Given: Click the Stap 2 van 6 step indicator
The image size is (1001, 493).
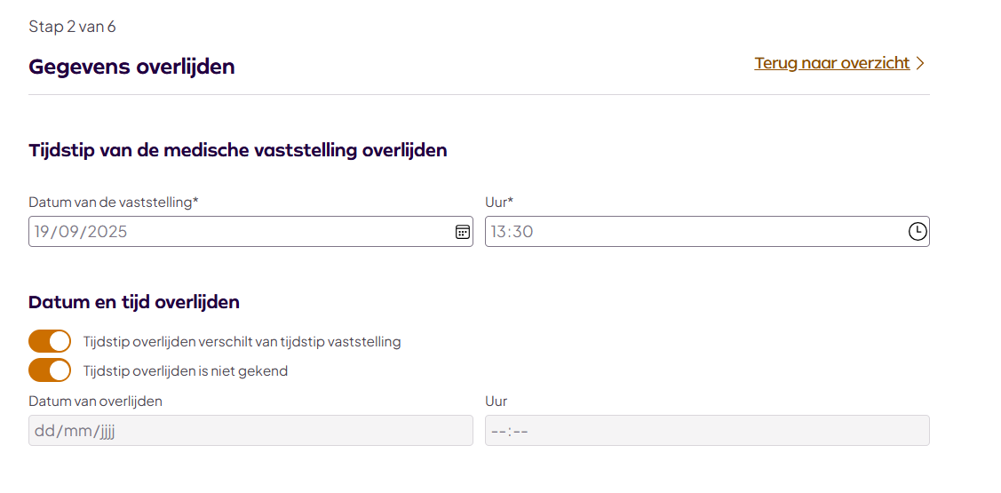Looking at the screenshot, I should [x=72, y=27].
